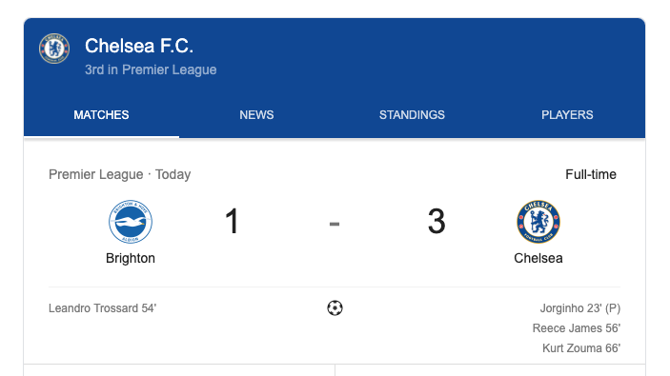The image size is (670, 376).
Task: Click the Brighton club crest
Action: 131,222
